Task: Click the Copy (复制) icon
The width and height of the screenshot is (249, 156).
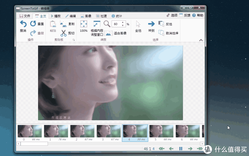Action: pyautogui.click(x=63, y=24)
